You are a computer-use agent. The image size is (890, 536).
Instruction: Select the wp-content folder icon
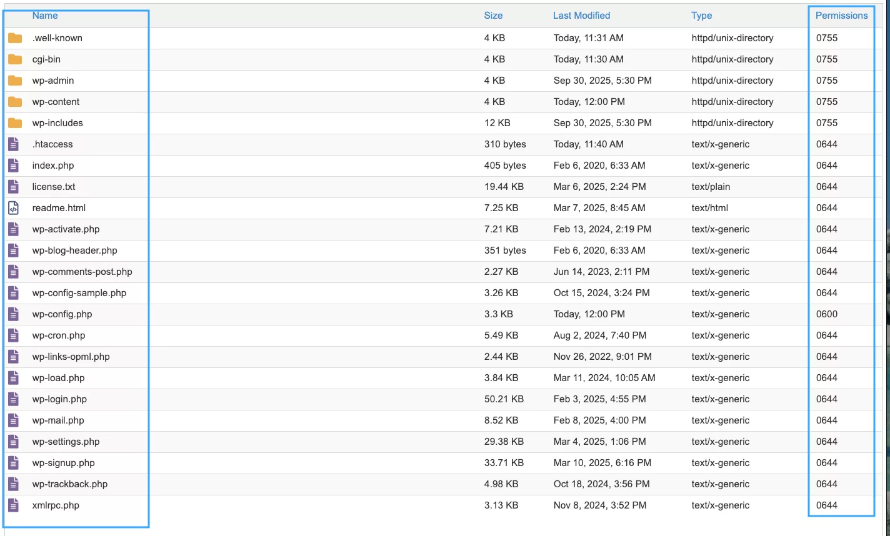[15, 102]
